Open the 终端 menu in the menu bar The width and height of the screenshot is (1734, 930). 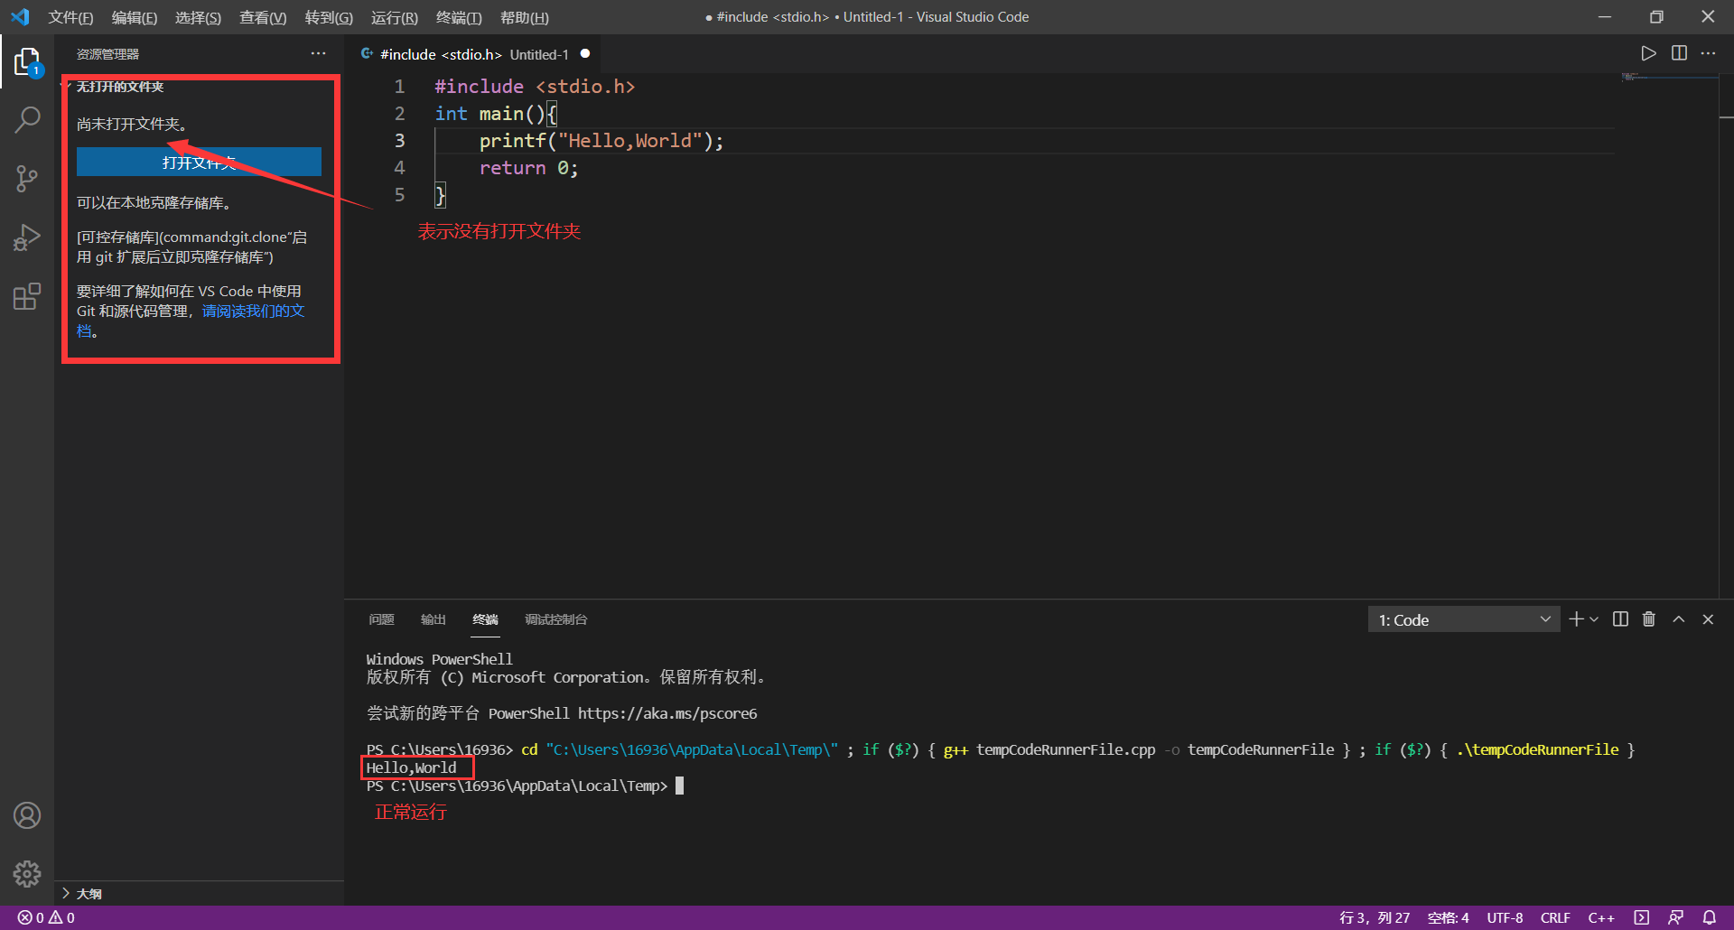[458, 17]
